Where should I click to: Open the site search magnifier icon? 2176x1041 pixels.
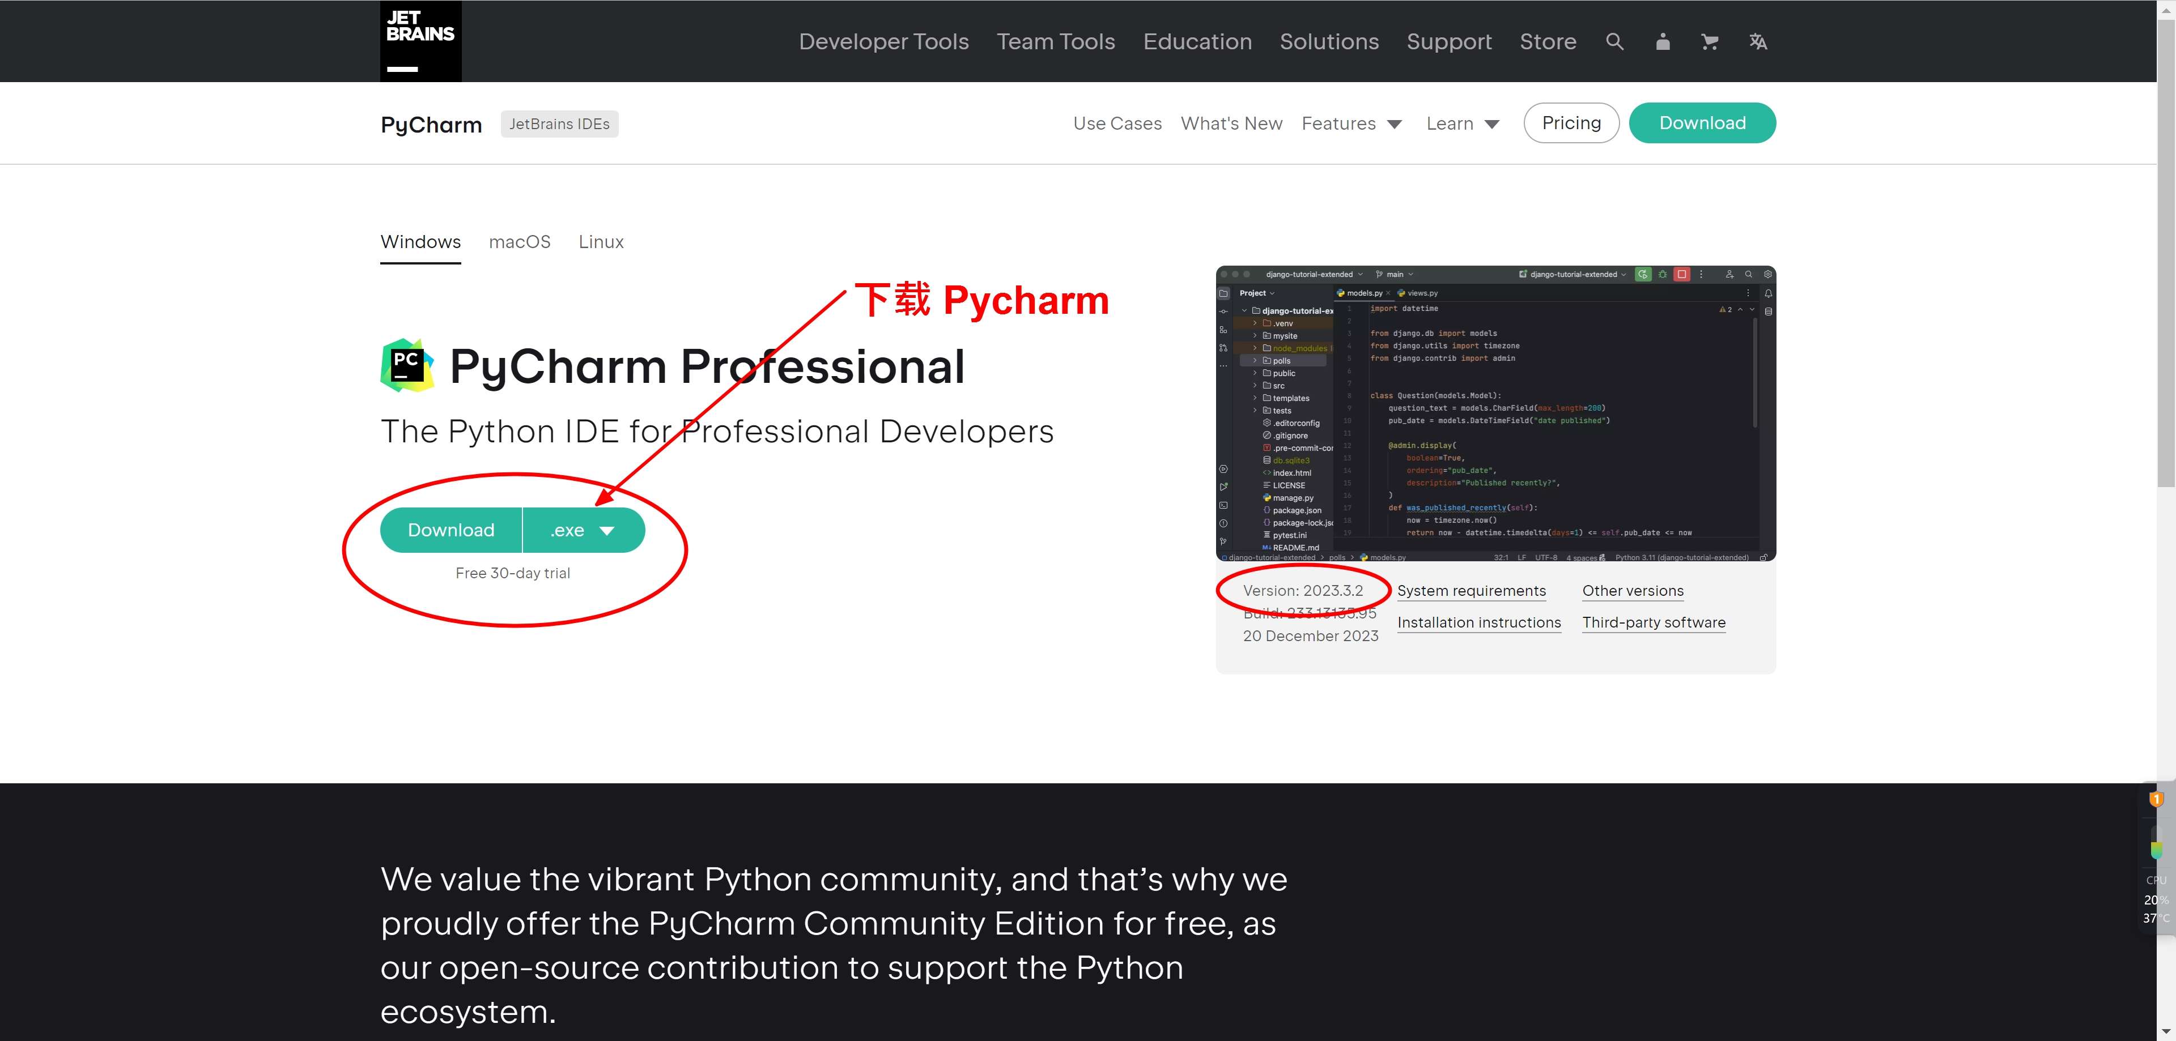click(x=1614, y=41)
